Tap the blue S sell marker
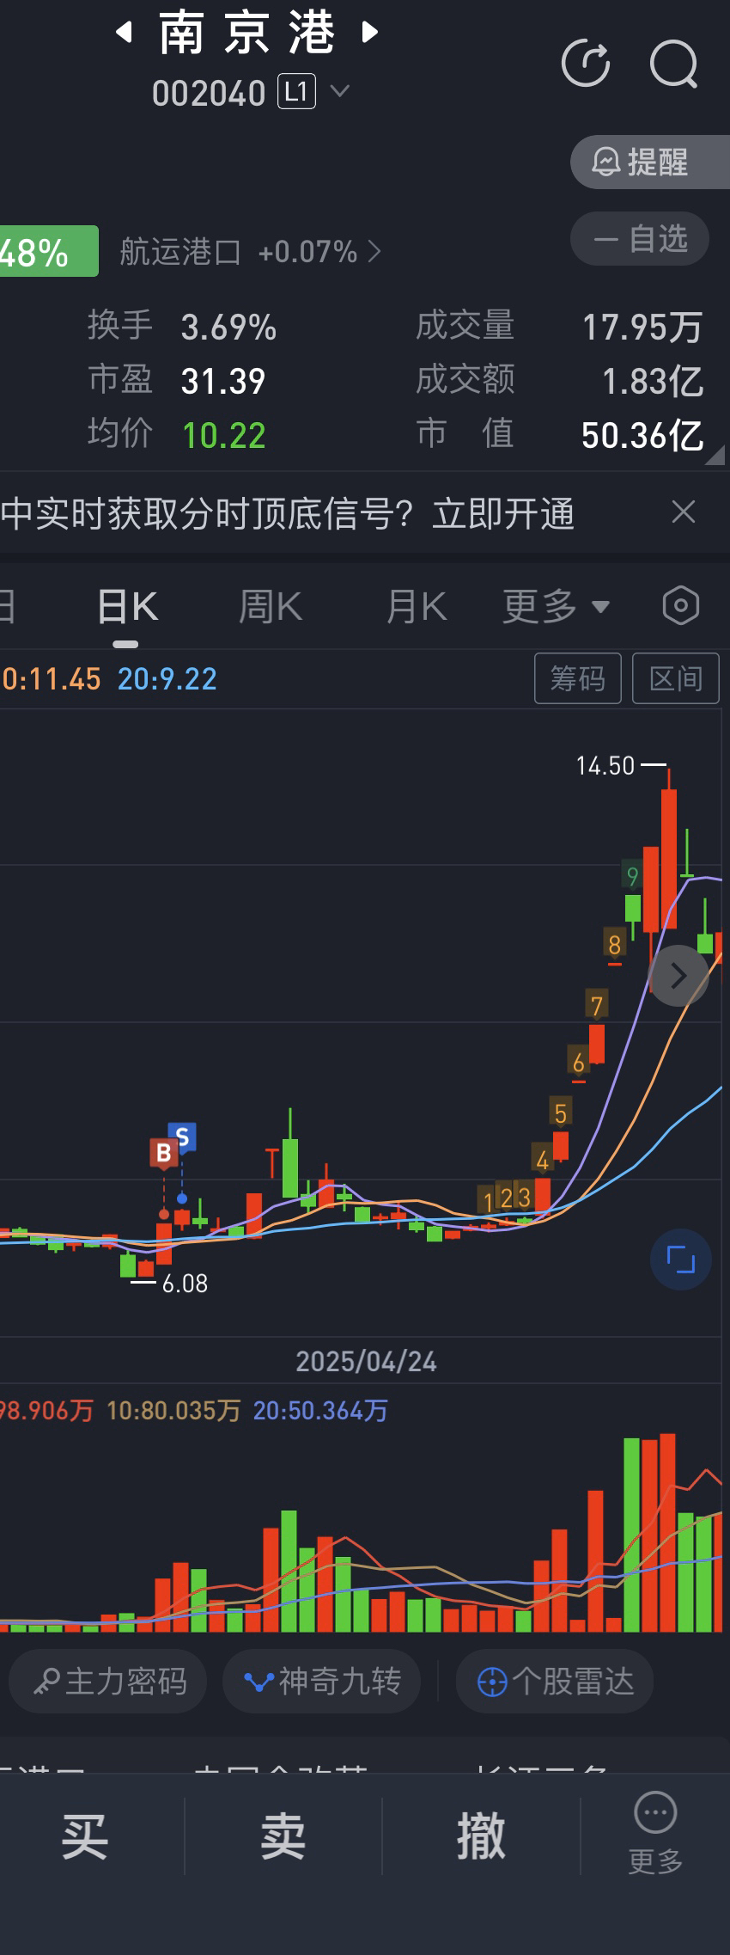 click(x=182, y=1137)
